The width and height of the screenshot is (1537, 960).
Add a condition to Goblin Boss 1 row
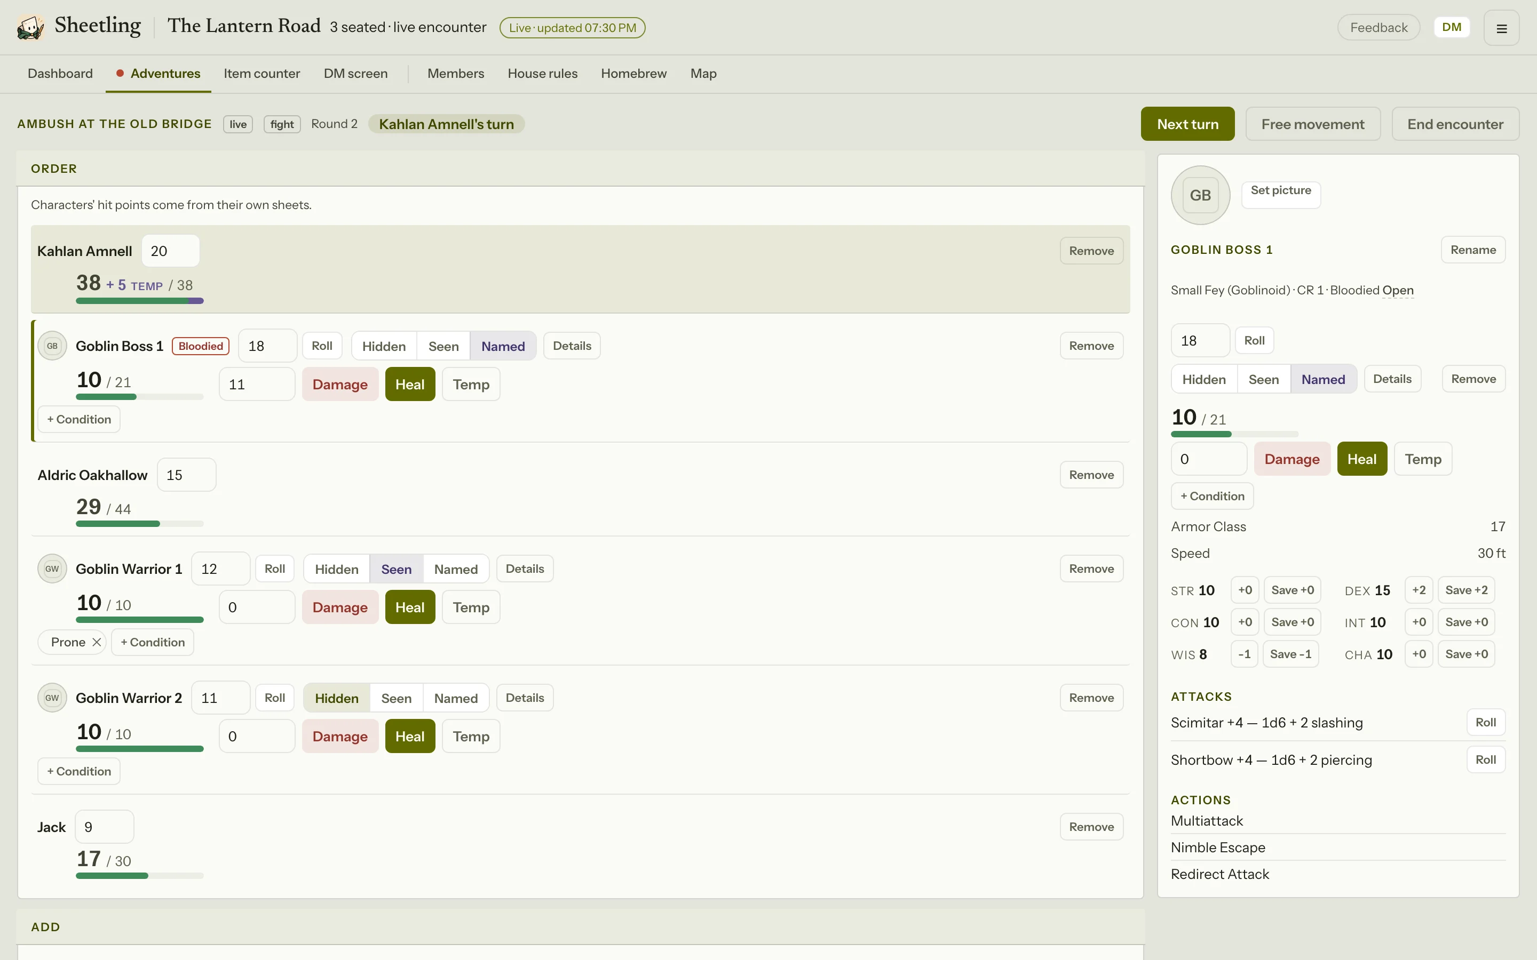click(79, 419)
